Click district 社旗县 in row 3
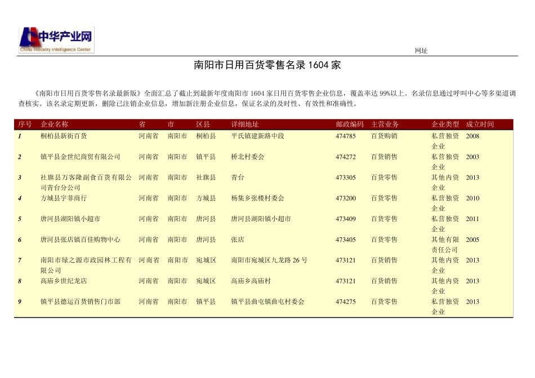The image size is (535, 378). 206,178
